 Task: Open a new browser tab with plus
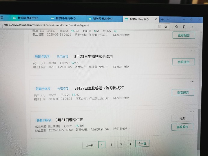click(162, 19)
